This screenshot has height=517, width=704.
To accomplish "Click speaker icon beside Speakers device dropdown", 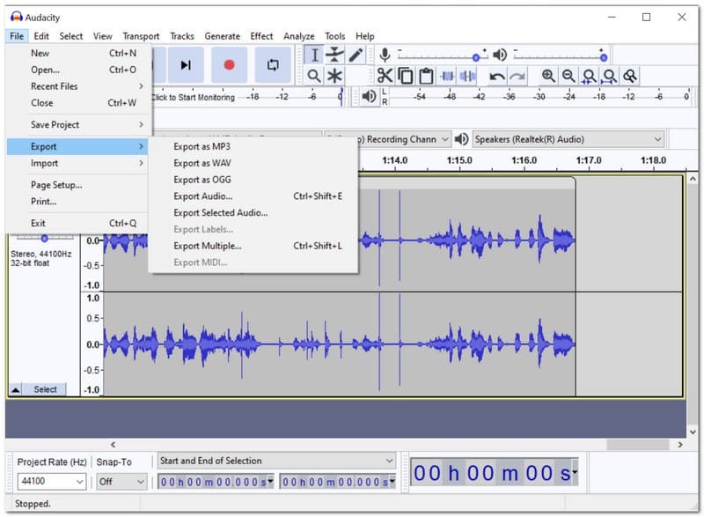I will [461, 139].
